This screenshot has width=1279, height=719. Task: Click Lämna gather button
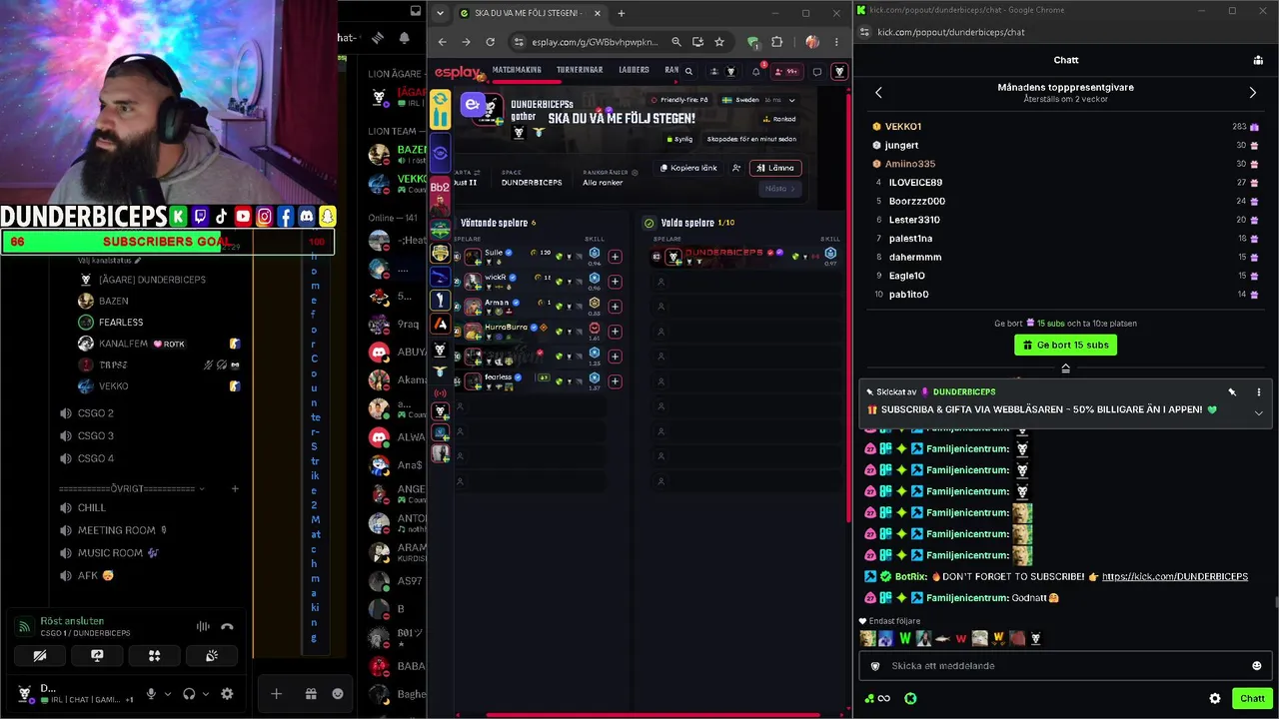[x=775, y=168]
